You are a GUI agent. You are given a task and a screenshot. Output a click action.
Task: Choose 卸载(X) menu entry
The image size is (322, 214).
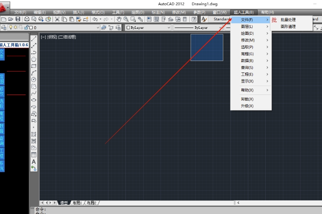click(251, 99)
